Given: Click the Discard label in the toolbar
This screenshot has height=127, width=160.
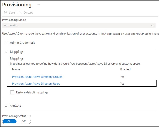Looking at the screenshot, I should [28, 13].
